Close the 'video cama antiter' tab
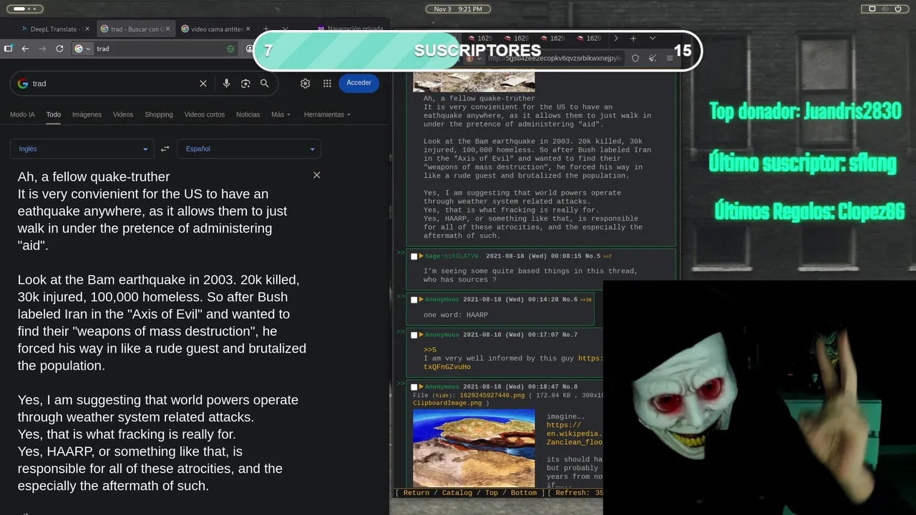 point(249,29)
